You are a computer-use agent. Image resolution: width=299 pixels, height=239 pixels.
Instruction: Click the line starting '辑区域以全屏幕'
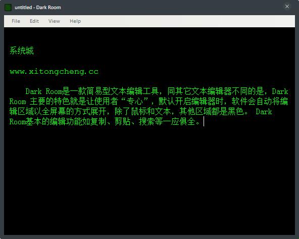tap(141, 111)
